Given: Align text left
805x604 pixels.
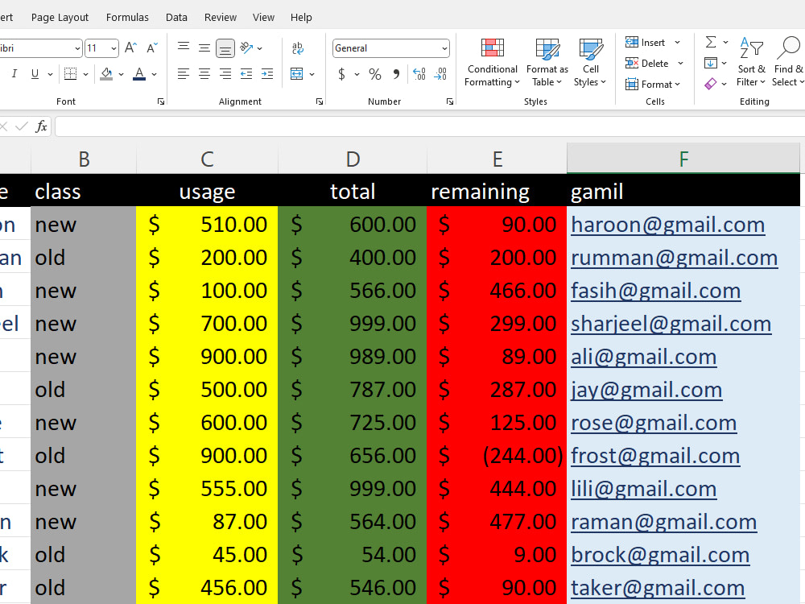Looking at the screenshot, I should (184, 74).
